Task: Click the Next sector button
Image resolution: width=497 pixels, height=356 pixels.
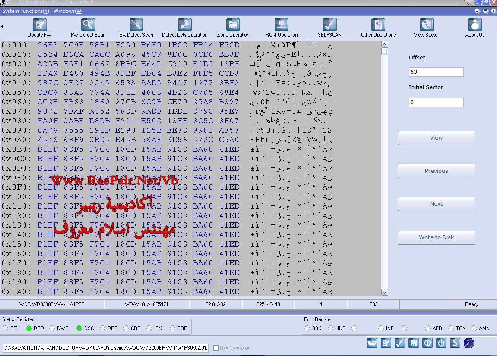Action: (x=436, y=204)
